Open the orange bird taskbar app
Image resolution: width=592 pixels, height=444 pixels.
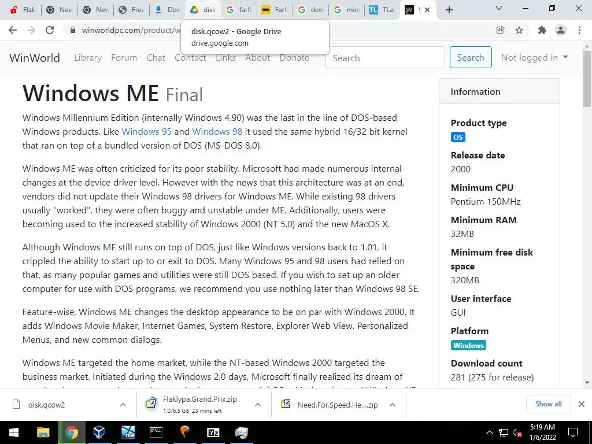(184, 432)
